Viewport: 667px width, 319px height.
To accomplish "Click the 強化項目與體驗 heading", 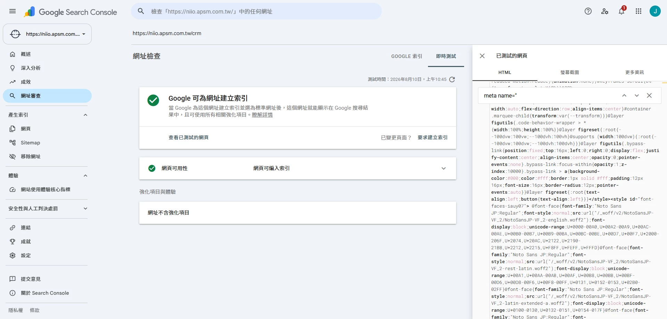I will pyautogui.click(x=157, y=192).
